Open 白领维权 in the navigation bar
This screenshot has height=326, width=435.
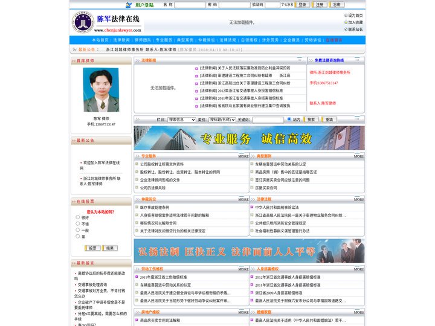[249, 40]
